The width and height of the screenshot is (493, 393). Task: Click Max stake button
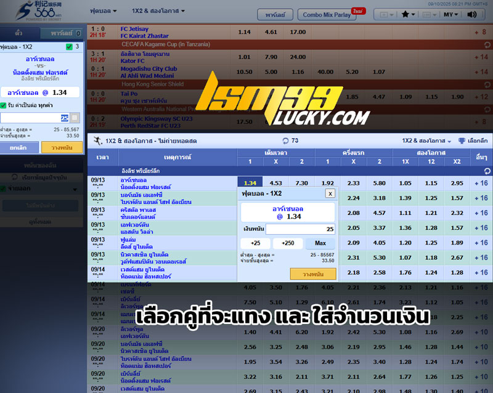320,243
